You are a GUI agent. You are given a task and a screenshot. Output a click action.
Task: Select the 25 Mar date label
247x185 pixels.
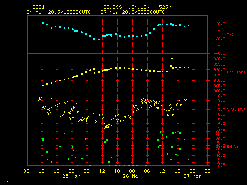click(71, 176)
